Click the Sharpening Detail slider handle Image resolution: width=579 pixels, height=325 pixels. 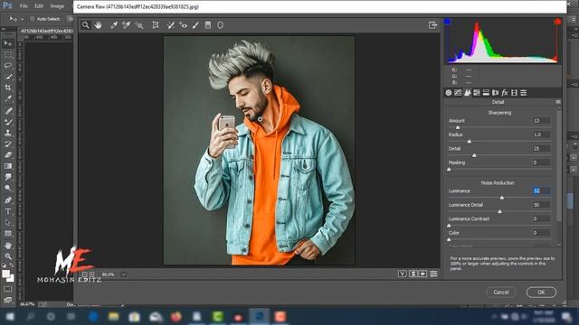click(x=474, y=155)
